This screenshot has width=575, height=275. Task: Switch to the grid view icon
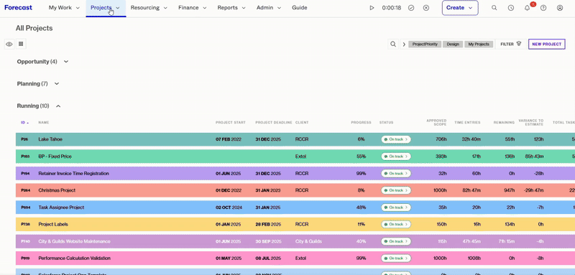[x=21, y=44]
